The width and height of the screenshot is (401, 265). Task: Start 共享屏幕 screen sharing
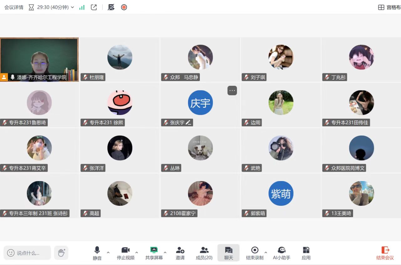tap(154, 253)
